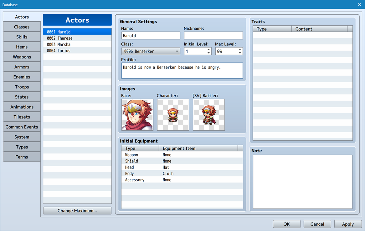Go to the Common Events tab
This screenshot has width=365, height=231.
pyautogui.click(x=22, y=127)
